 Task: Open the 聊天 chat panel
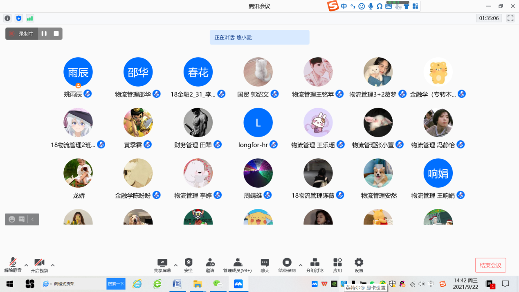(x=265, y=265)
